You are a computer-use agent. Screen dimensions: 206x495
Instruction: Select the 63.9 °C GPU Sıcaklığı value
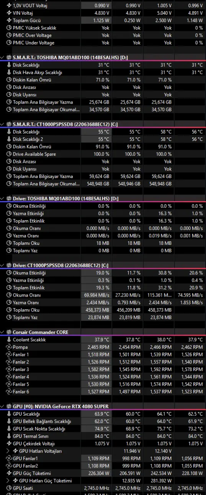tap(102, 414)
